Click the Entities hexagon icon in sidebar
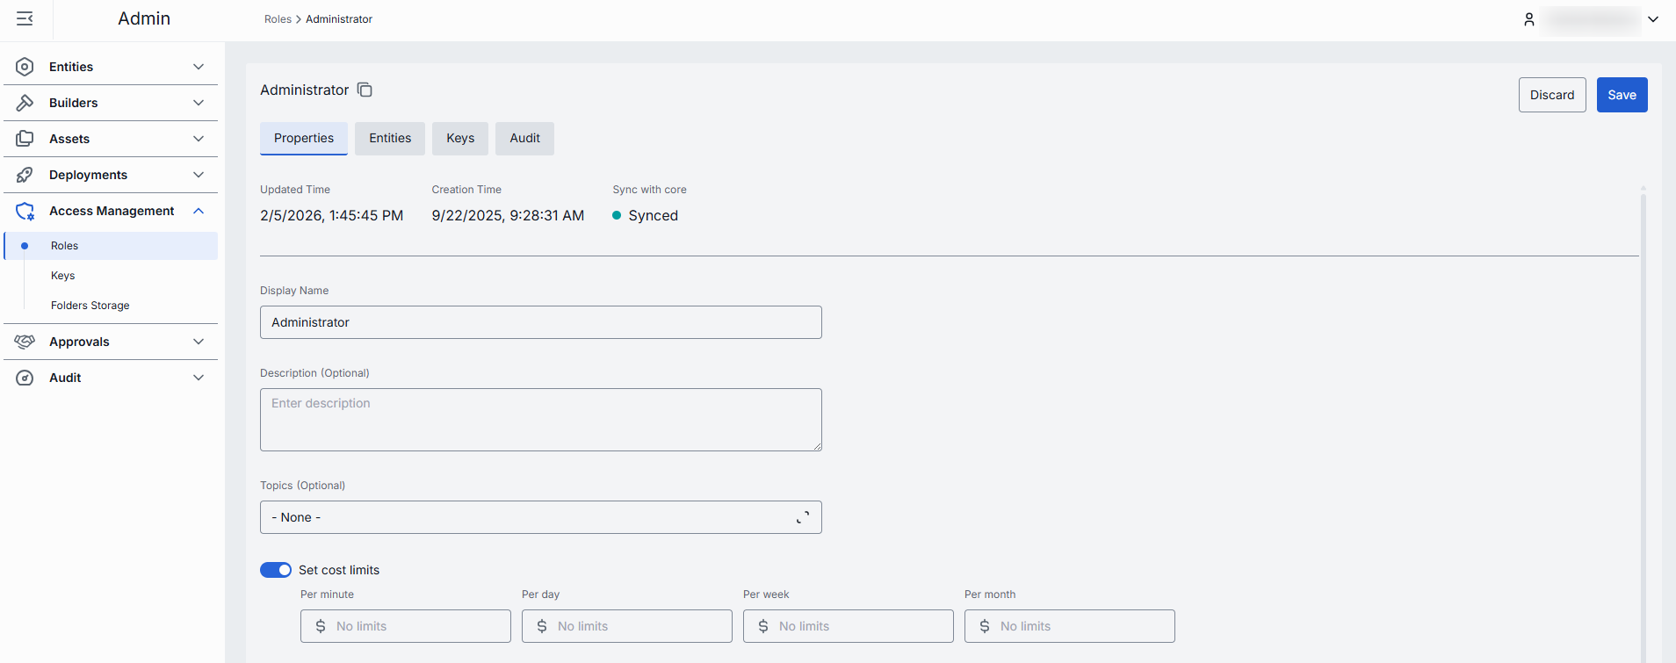The image size is (1676, 663). [25, 67]
